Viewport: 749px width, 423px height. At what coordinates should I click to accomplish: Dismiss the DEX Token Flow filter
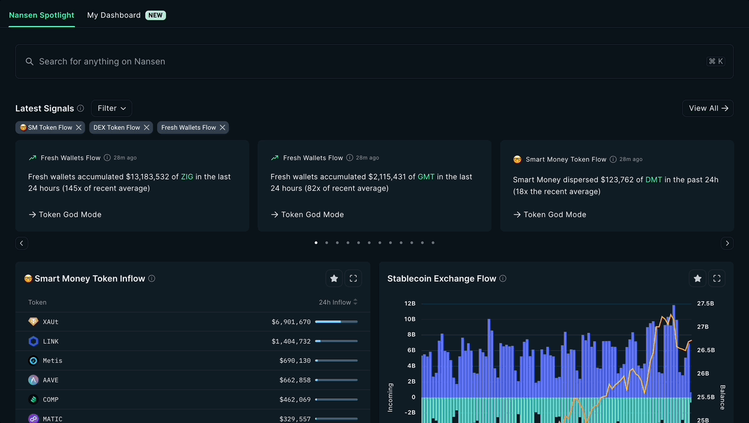(147, 127)
